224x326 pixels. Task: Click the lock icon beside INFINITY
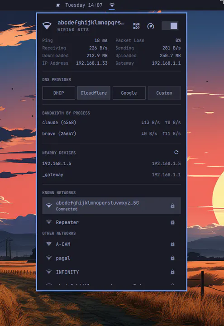[172, 272]
